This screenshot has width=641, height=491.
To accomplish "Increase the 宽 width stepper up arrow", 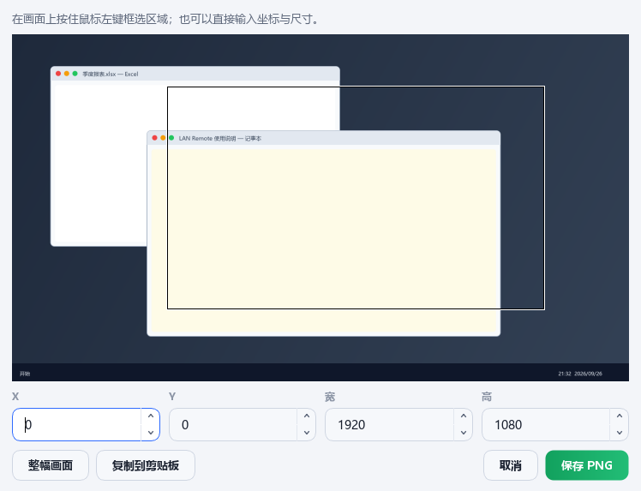I will pos(463,416).
